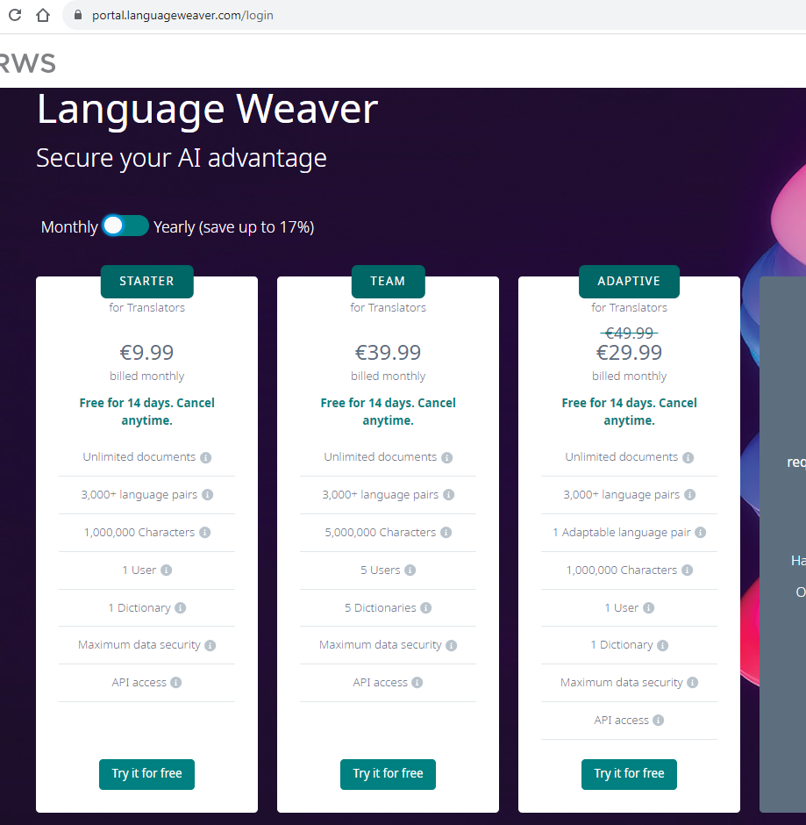This screenshot has width=806, height=825.
Task: Show info for Adaptive 1 Dictionary
Action: (x=662, y=646)
